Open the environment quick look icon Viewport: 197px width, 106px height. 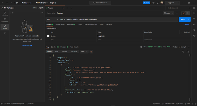click(x=194, y=8)
